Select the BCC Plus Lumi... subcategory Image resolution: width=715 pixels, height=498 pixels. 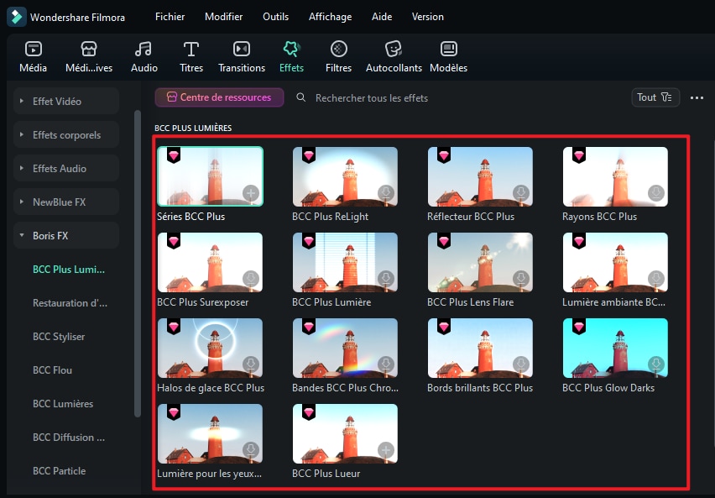pos(69,270)
